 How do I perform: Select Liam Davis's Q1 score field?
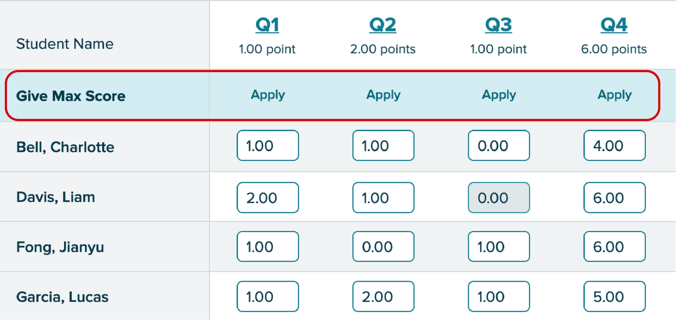pos(268,198)
